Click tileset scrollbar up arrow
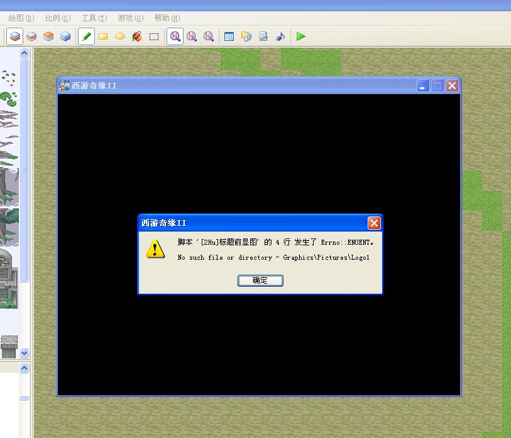The height and width of the screenshot is (438, 511). pyautogui.click(x=25, y=53)
